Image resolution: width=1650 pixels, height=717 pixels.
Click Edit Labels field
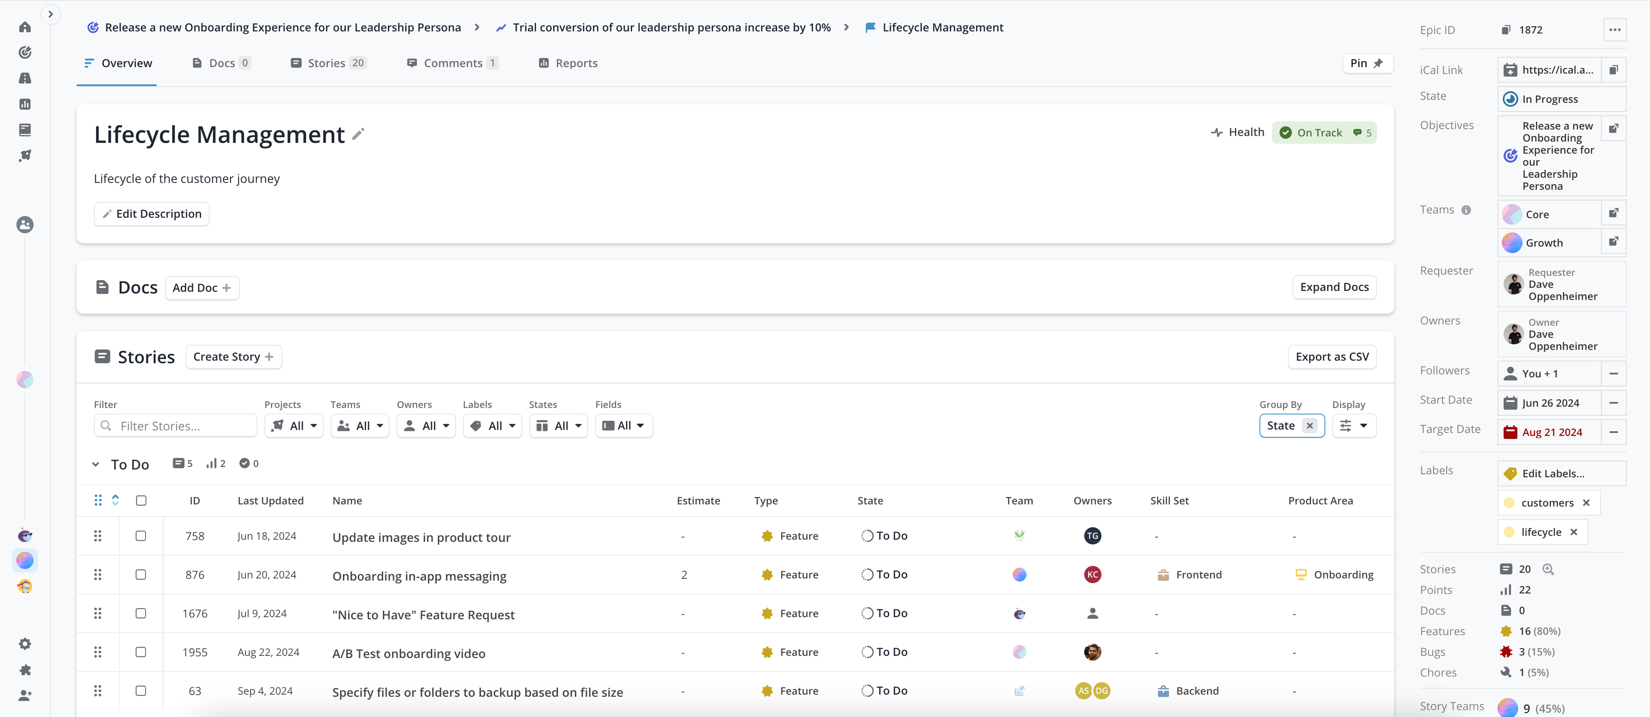pos(1562,473)
